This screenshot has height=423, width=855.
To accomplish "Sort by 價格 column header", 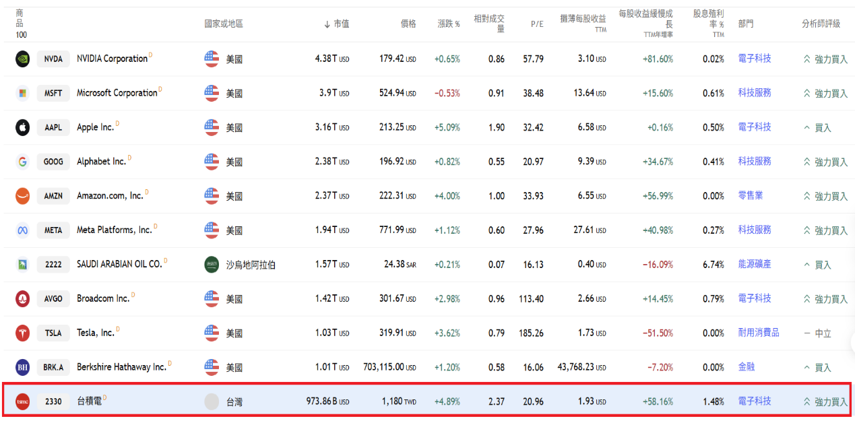I will pyautogui.click(x=408, y=24).
